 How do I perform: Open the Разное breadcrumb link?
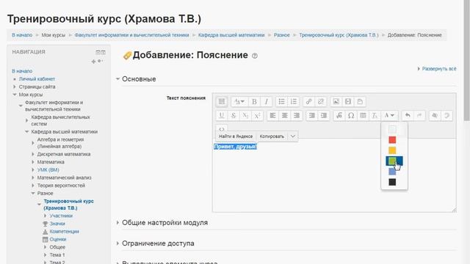282,35
